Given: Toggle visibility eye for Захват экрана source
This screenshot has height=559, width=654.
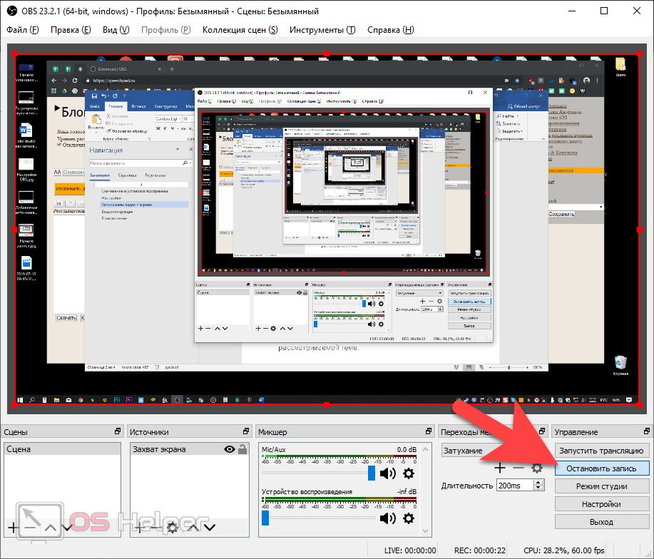Looking at the screenshot, I should point(230,450).
